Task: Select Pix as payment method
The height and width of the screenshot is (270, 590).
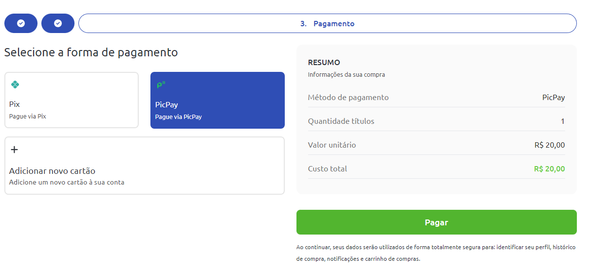Action: pyautogui.click(x=72, y=100)
